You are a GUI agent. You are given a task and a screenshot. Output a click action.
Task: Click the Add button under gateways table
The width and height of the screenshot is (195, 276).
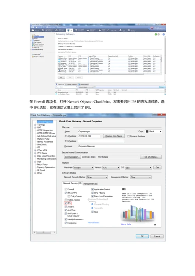click(61, 78)
